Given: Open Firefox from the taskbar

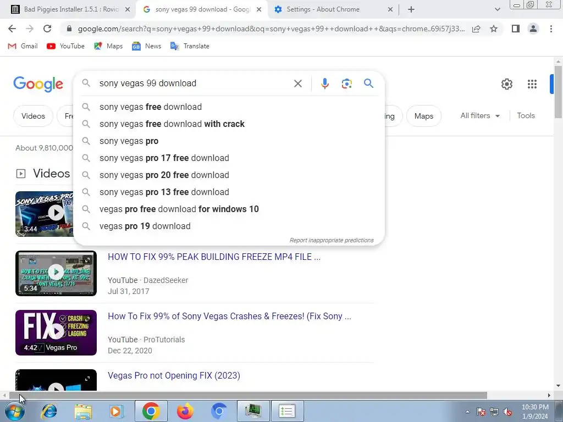Looking at the screenshot, I should click(x=185, y=411).
